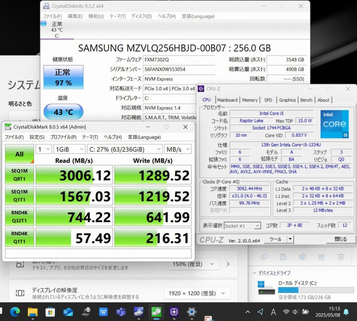
Task: Open Microsoft Teams from the taskbar
Action: 121,312
